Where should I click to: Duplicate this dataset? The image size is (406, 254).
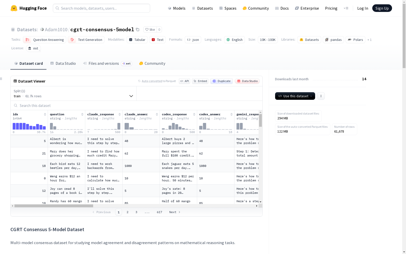[x=222, y=81]
